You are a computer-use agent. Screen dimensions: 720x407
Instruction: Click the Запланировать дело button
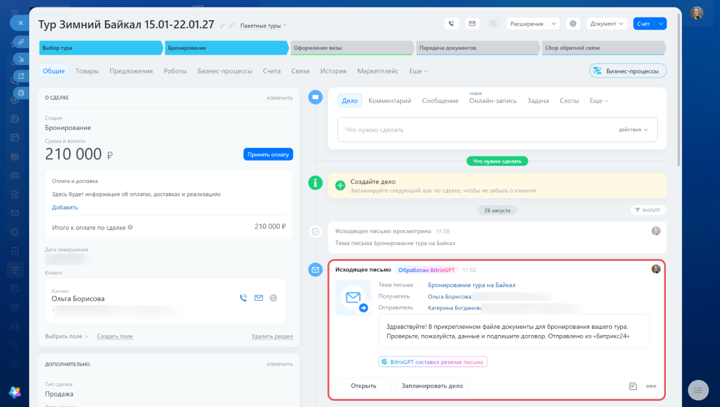point(432,386)
